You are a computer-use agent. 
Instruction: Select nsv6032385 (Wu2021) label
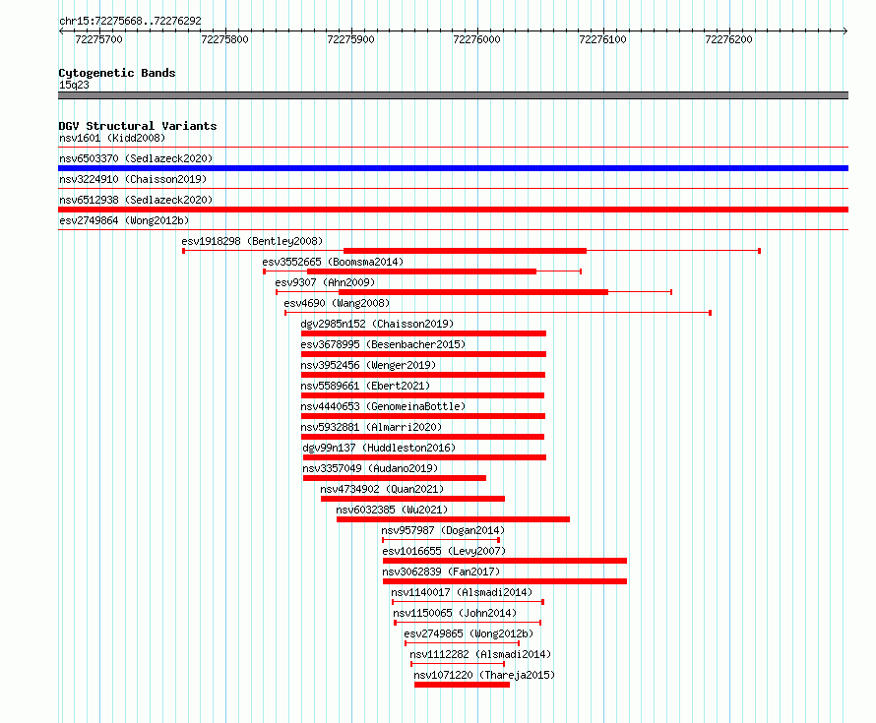coord(392,510)
